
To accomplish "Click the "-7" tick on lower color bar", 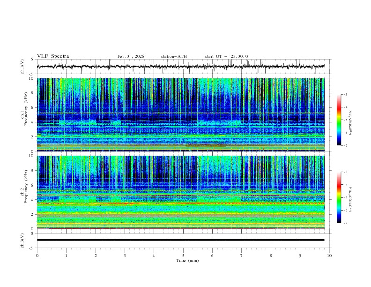I will [346, 223].
